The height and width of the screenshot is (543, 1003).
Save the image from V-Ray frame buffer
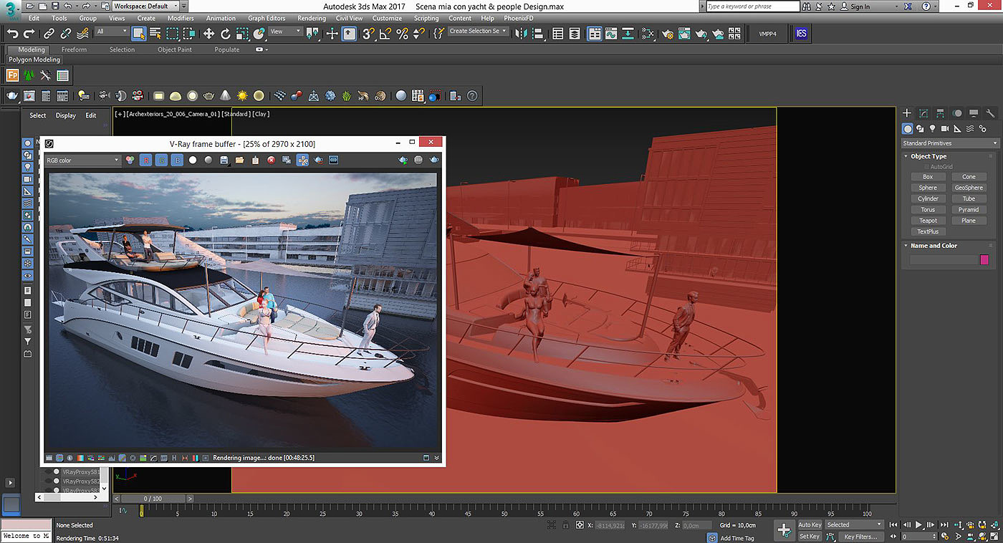tap(224, 160)
